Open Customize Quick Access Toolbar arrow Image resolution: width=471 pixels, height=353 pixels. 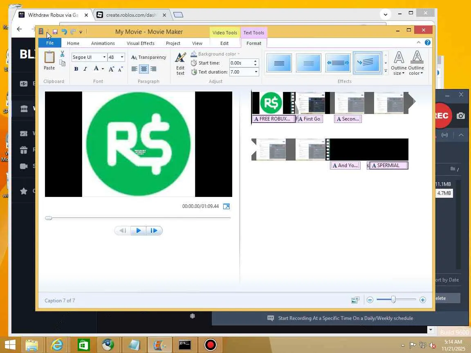click(x=81, y=32)
